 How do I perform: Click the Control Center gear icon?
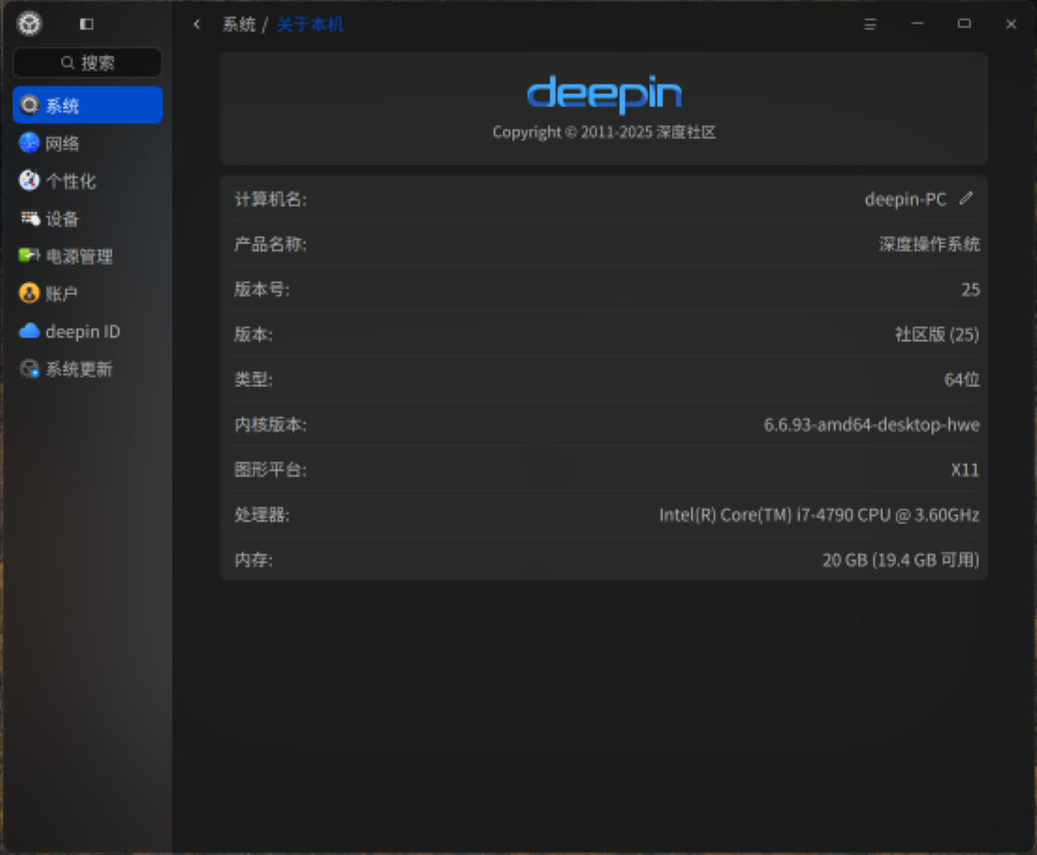[x=29, y=23]
